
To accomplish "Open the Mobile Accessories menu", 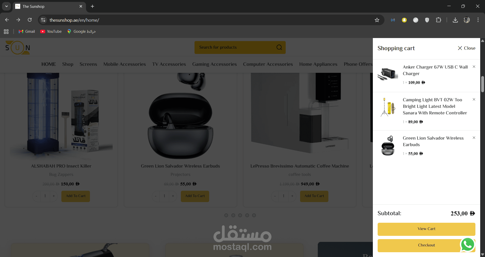I will click(125, 64).
